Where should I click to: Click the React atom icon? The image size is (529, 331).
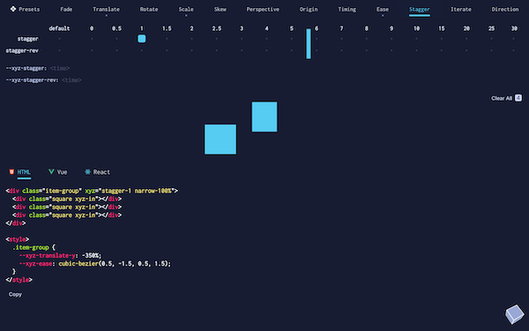87,171
